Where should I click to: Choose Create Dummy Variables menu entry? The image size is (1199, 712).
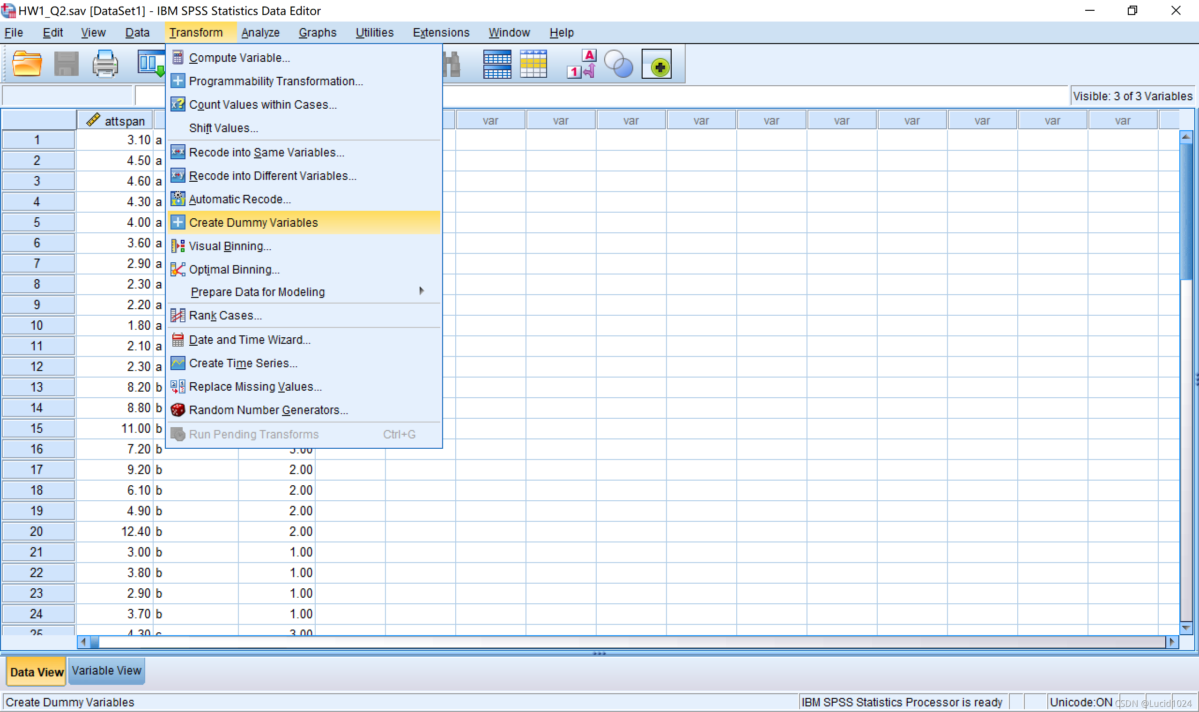tap(253, 222)
